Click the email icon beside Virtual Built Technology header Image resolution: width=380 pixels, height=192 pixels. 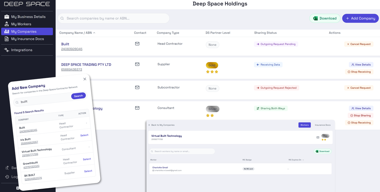318,137
